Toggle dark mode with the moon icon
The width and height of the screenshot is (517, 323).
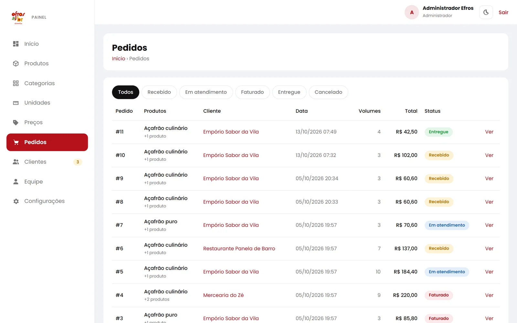[x=486, y=12]
